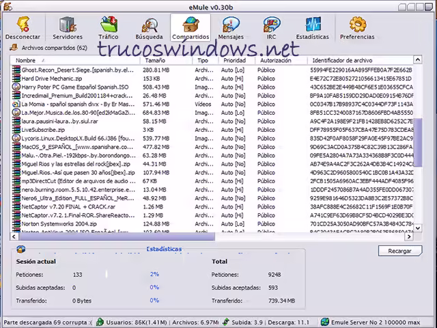Click the horizontal scrollbar right arrow
Screen dimensions: 437x328
tap(409, 236)
